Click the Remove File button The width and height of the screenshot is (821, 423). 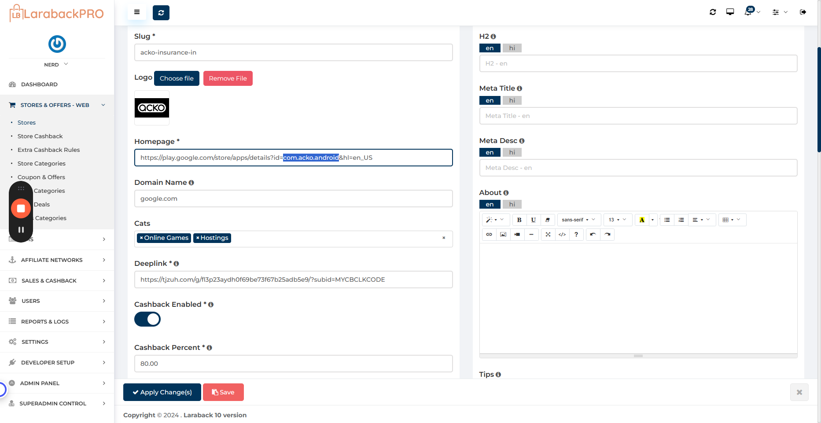[x=228, y=78]
